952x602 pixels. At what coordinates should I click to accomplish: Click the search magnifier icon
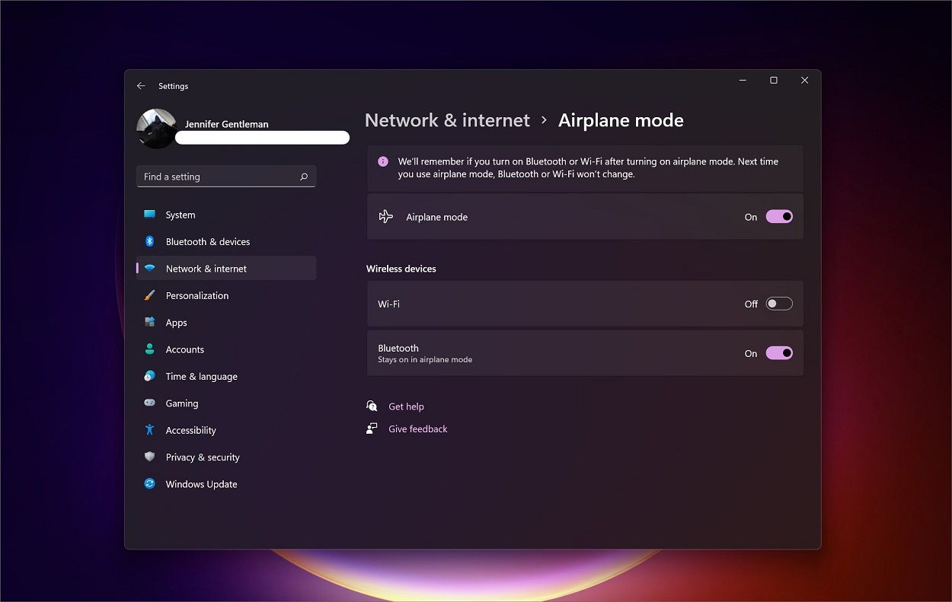point(304,177)
